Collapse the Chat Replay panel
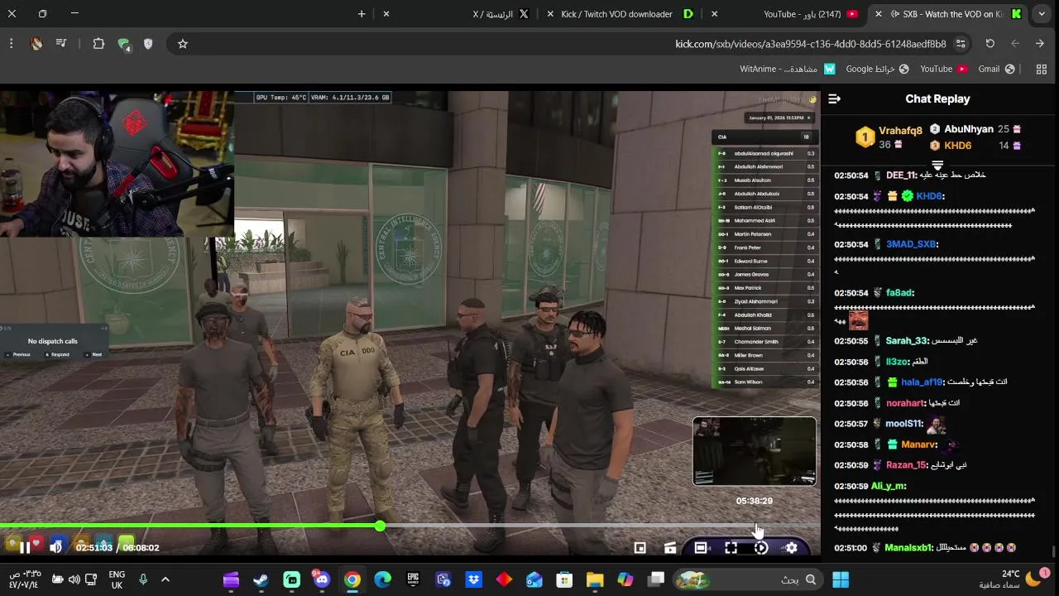The height and width of the screenshot is (596, 1059). click(x=834, y=99)
